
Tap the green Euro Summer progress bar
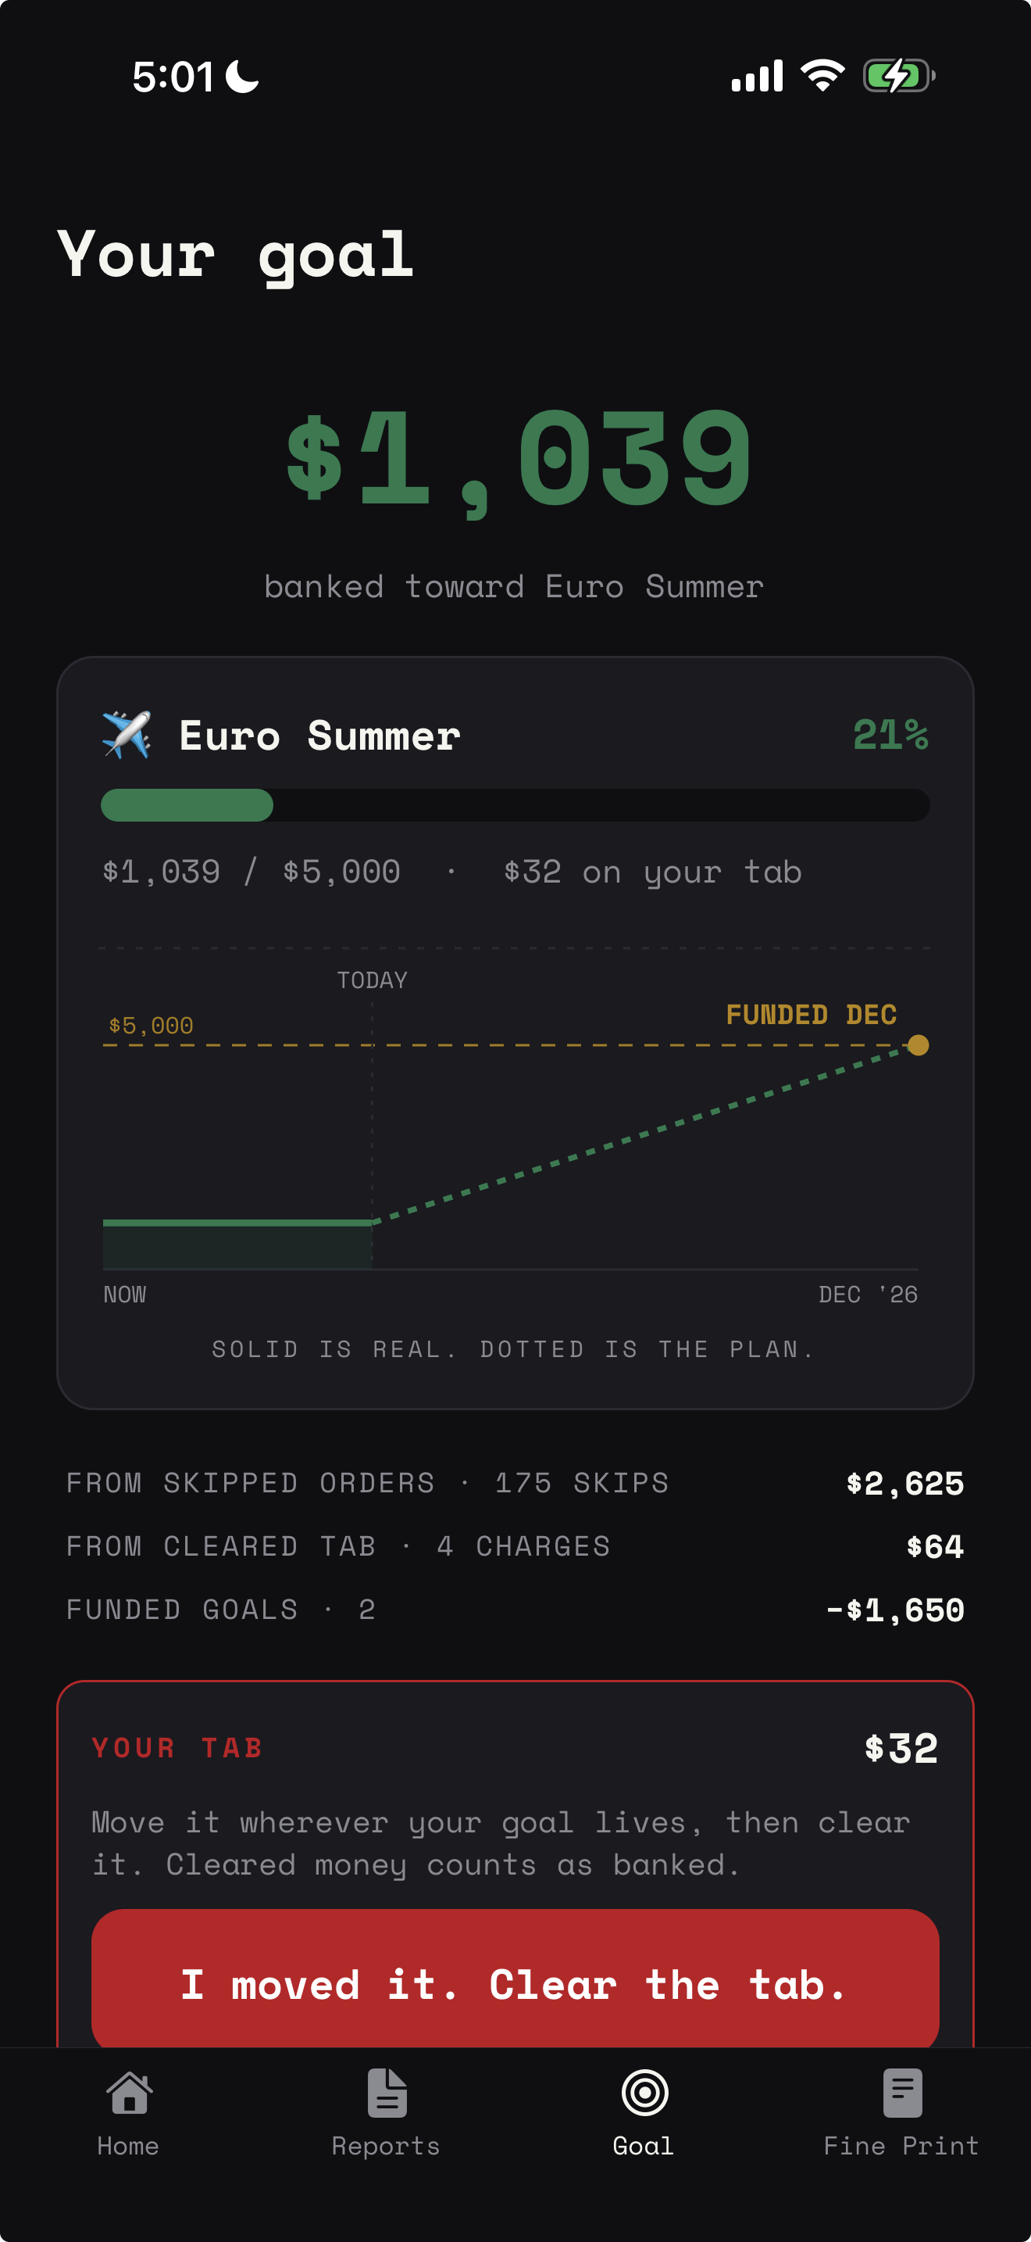515,804
